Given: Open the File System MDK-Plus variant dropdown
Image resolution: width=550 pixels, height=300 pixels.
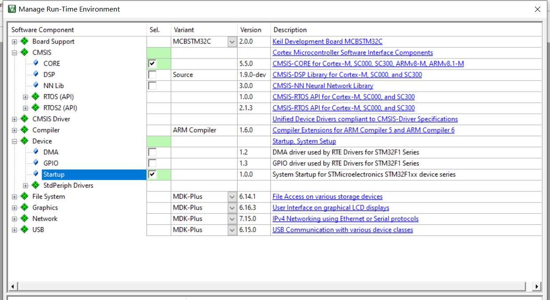Looking at the screenshot, I should (x=232, y=197).
